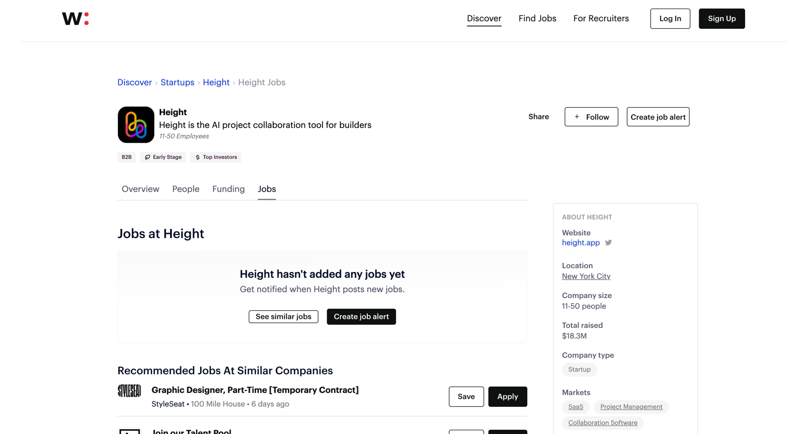Click the Wellfound logo
This screenshot has height=434, width=807.
75,19
